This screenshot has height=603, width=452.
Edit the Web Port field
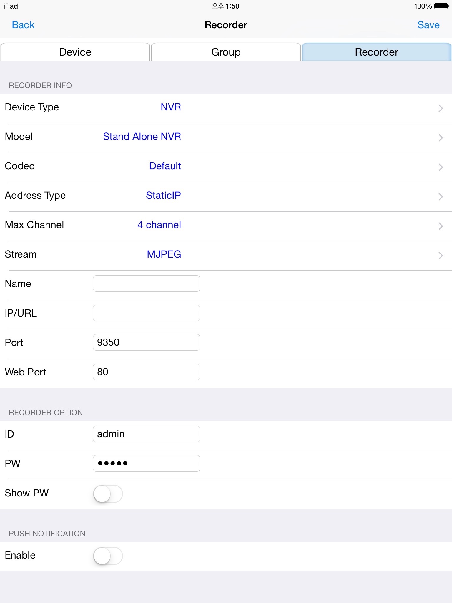click(x=146, y=372)
